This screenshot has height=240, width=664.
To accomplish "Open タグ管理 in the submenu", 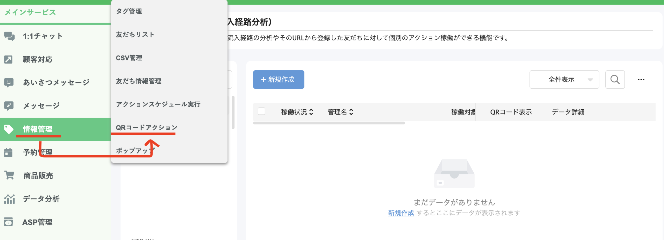I will [129, 11].
